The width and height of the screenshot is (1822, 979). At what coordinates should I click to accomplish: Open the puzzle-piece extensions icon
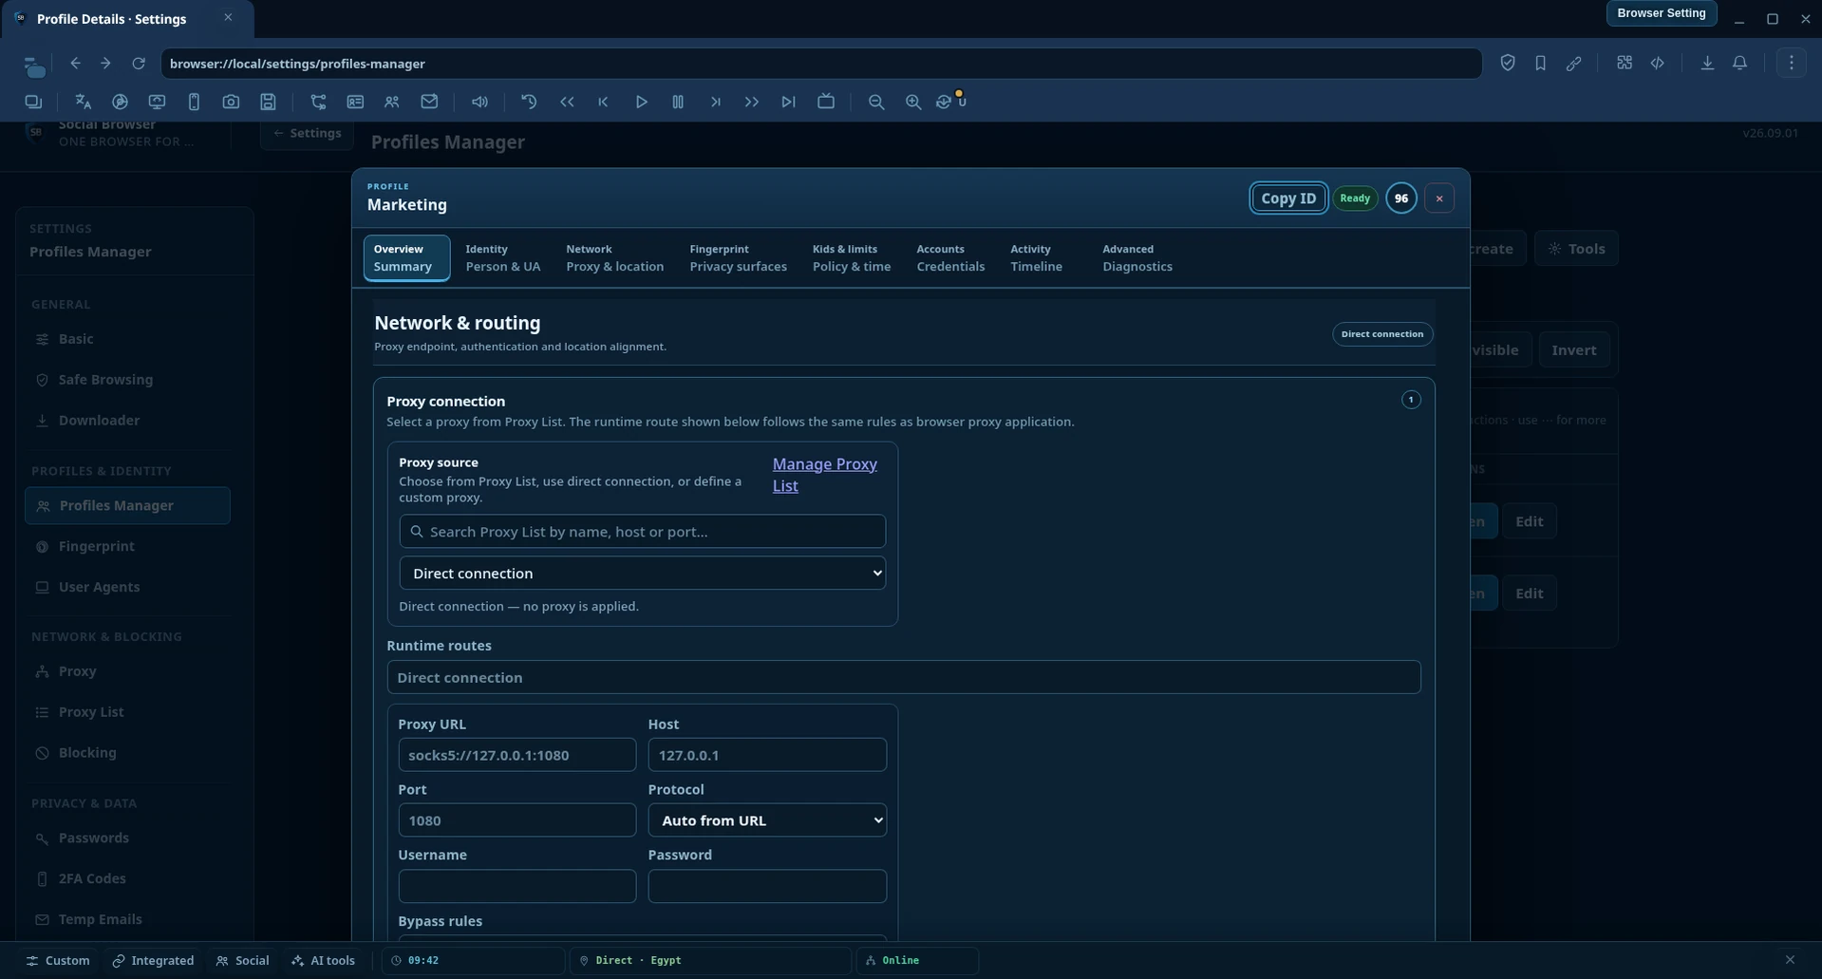coord(1625,63)
